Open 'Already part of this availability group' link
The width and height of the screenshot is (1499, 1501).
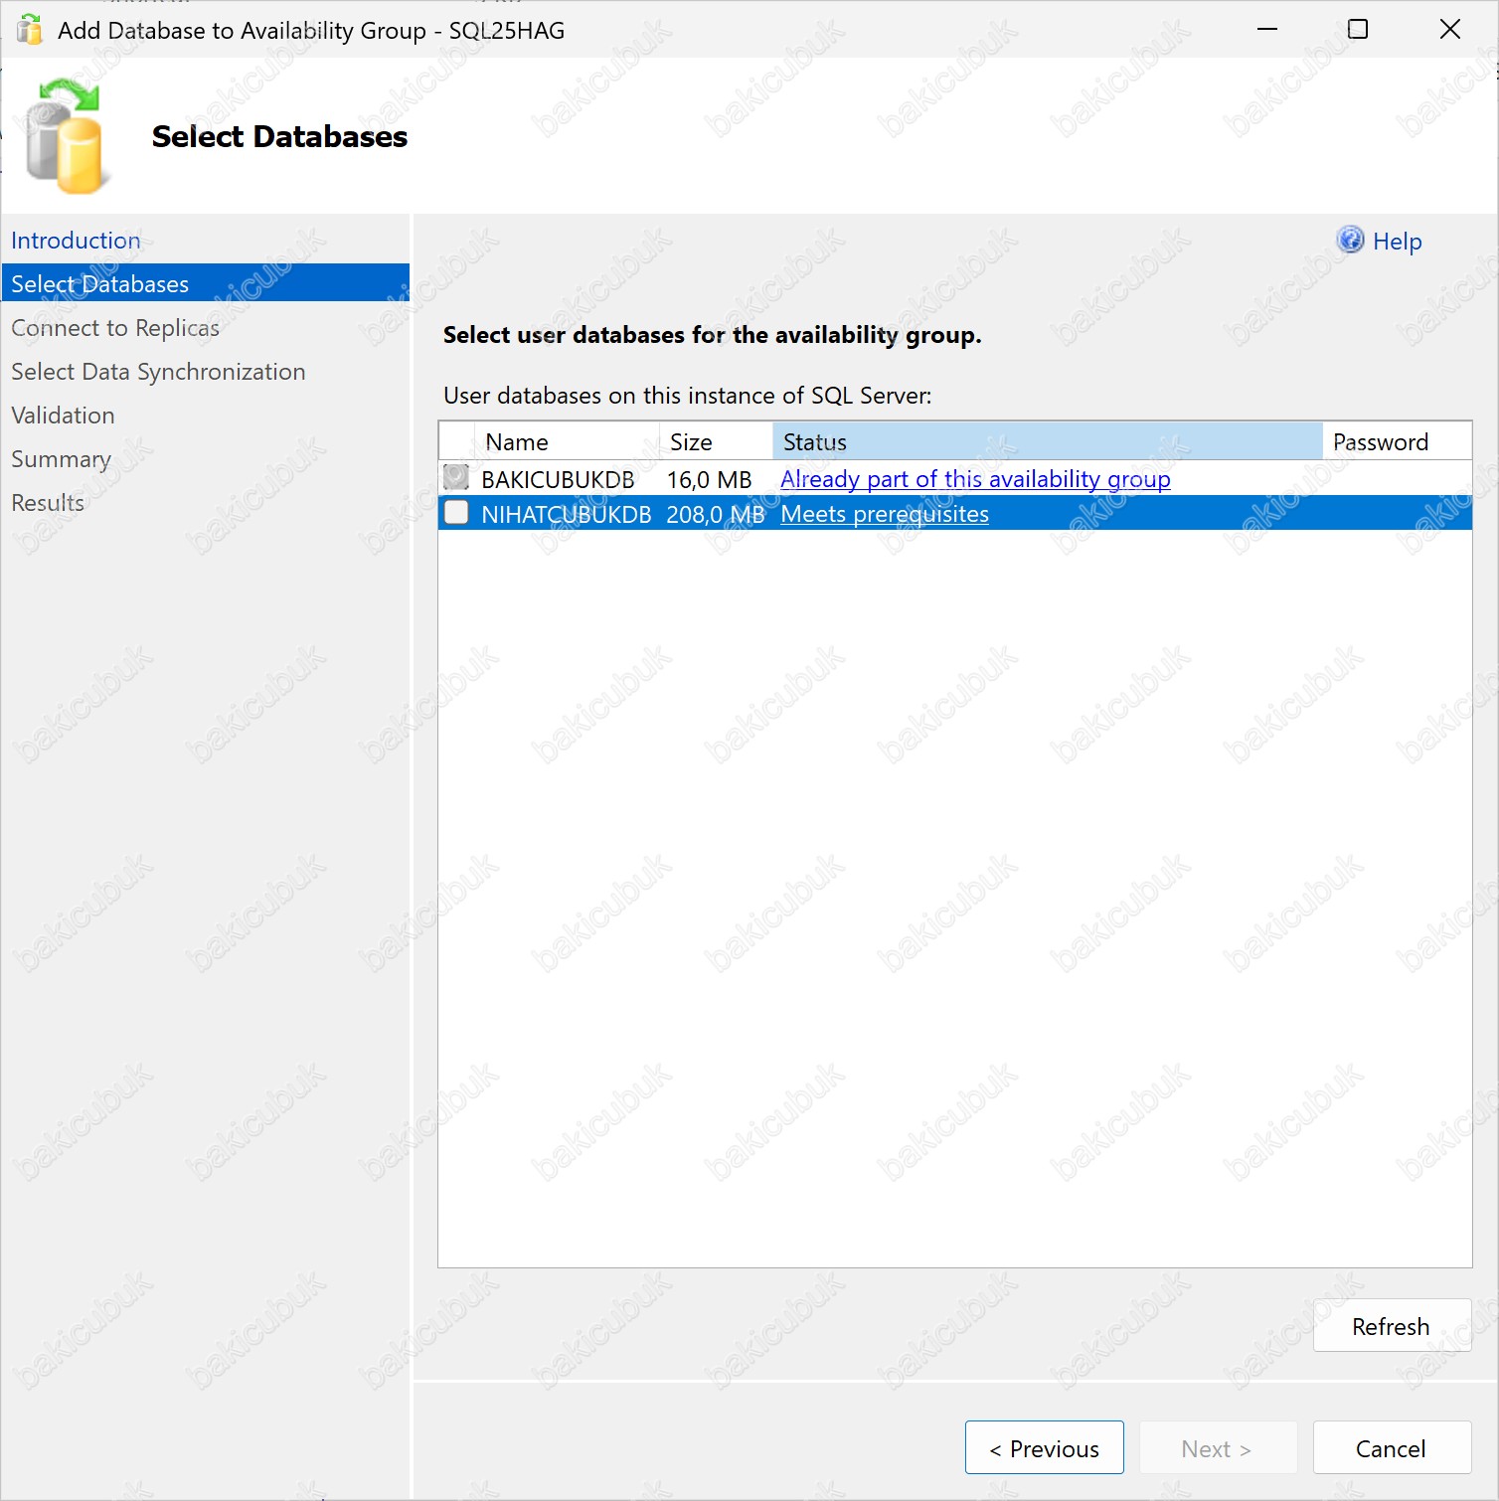(975, 479)
